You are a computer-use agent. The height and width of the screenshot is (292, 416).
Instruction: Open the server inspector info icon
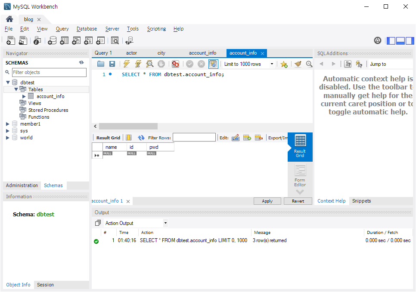coord(37,40)
